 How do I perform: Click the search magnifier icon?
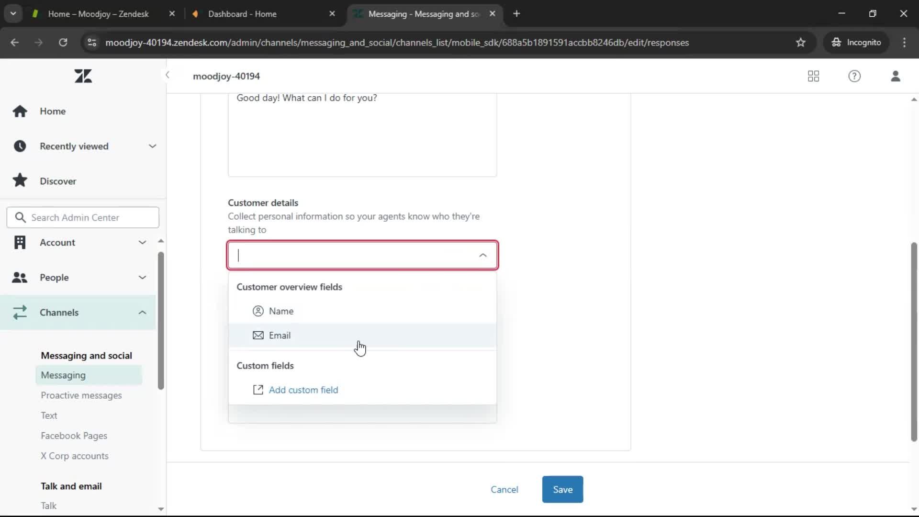pyautogui.click(x=20, y=217)
